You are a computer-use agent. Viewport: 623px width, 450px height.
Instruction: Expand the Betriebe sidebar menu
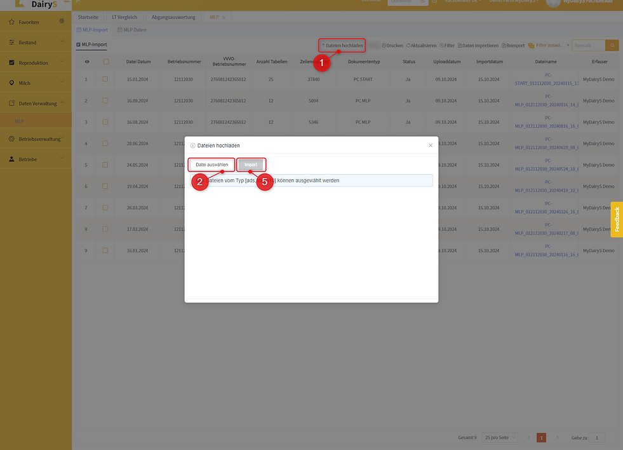click(x=36, y=160)
